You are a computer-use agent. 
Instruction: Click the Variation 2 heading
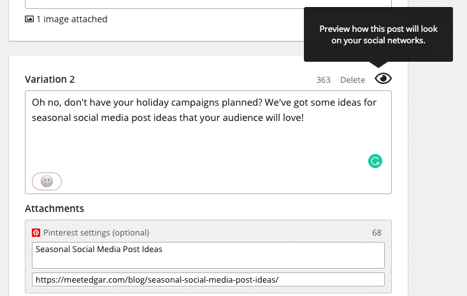[50, 79]
